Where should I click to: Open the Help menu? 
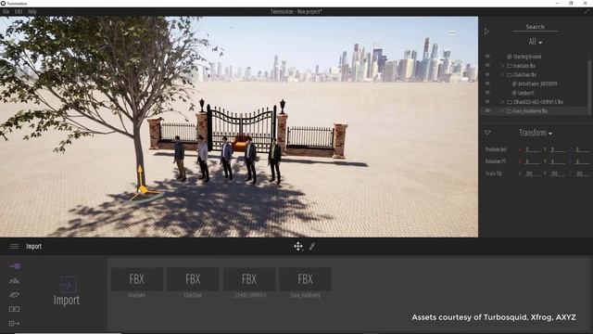(x=32, y=12)
